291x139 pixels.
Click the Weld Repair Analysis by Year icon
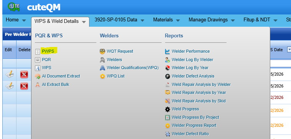(x=167, y=92)
